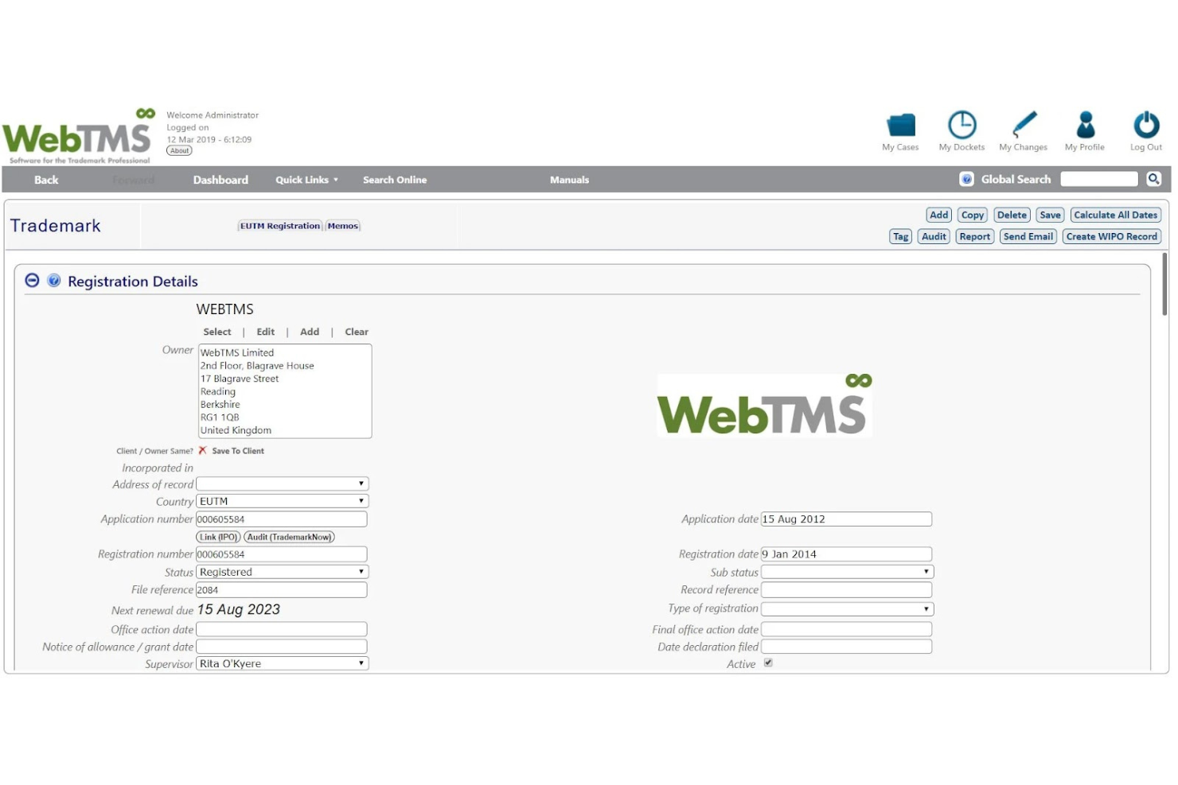Switch to EUTM Registration tab
Image resolution: width=1178 pixels, height=785 pixels.
coord(280,226)
